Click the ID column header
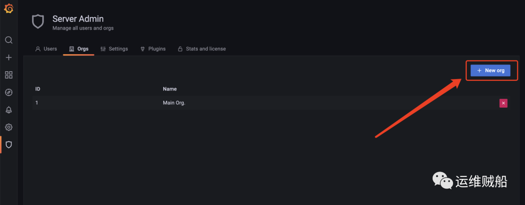 coord(38,89)
